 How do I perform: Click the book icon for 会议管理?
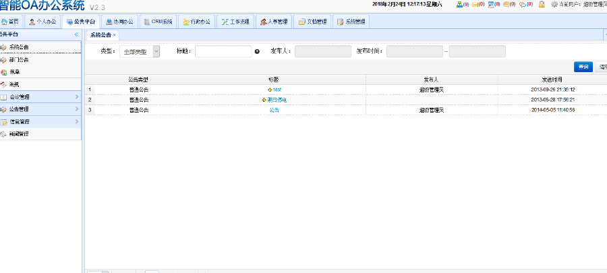pos(3,97)
